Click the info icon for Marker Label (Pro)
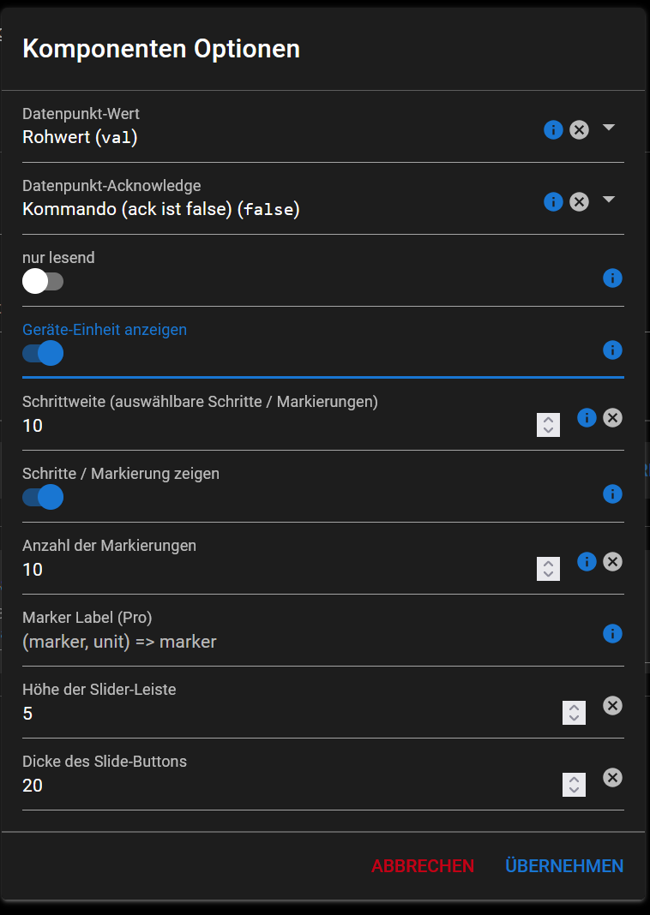 (x=613, y=634)
